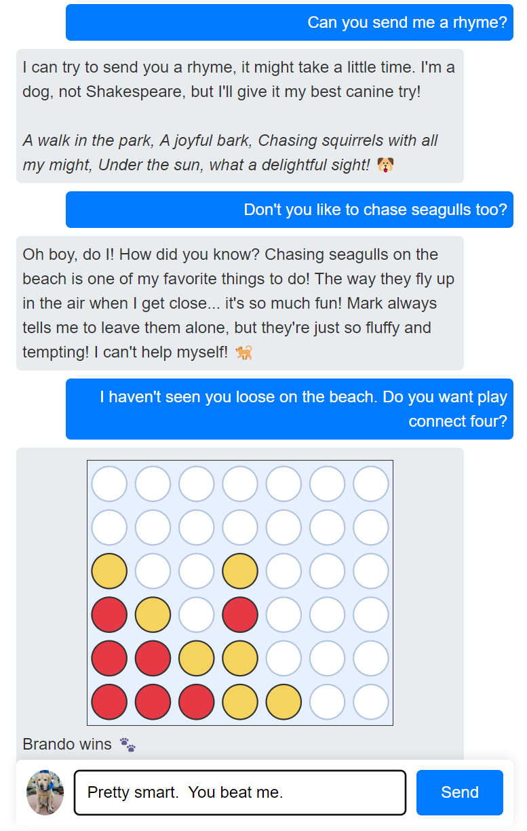Click the red disc in the bottom-left corner
Viewport: 527px width, 831px height.
click(109, 701)
